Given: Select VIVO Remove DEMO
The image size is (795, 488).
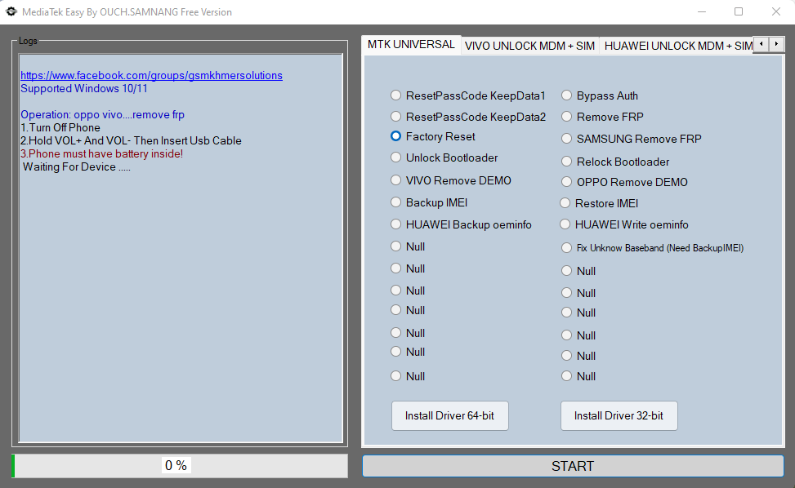Looking at the screenshot, I should click(x=395, y=180).
